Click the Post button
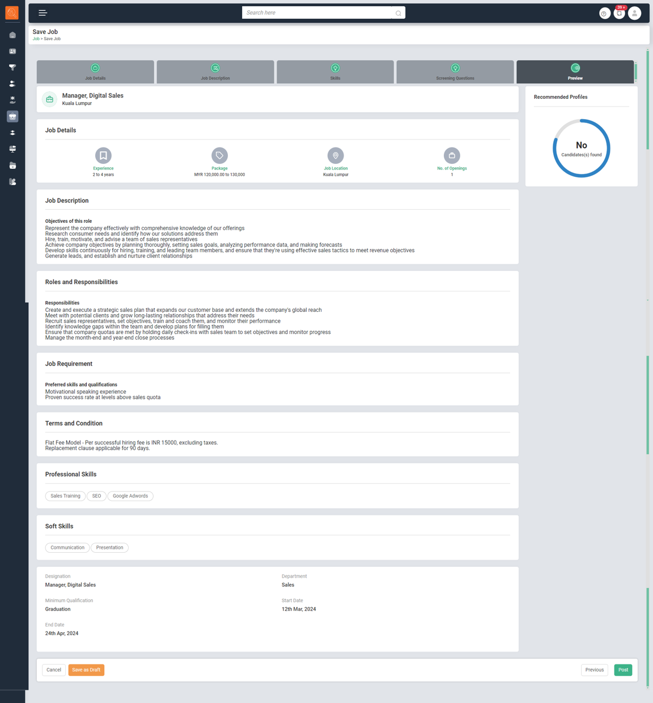 pyautogui.click(x=623, y=670)
